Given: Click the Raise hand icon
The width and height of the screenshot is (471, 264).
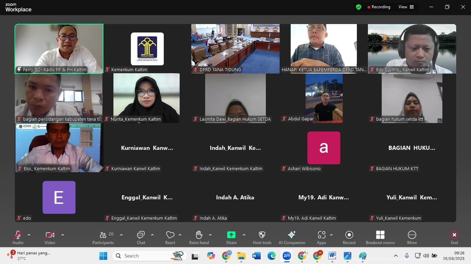Looking at the screenshot, I should pyautogui.click(x=199, y=235).
